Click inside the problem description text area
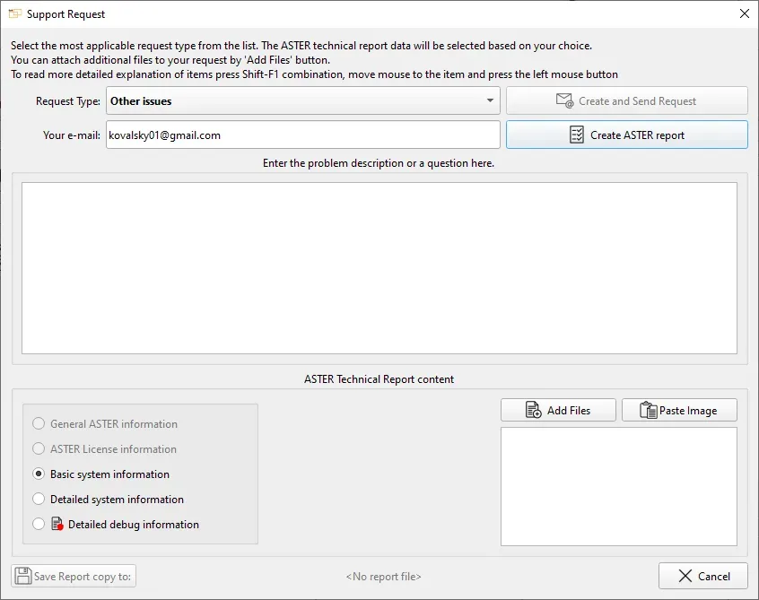759x600 pixels. pyautogui.click(x=379, y=268)
